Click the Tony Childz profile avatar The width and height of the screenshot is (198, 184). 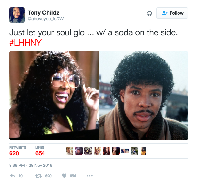pyautogui.click(x=17, y=15)
